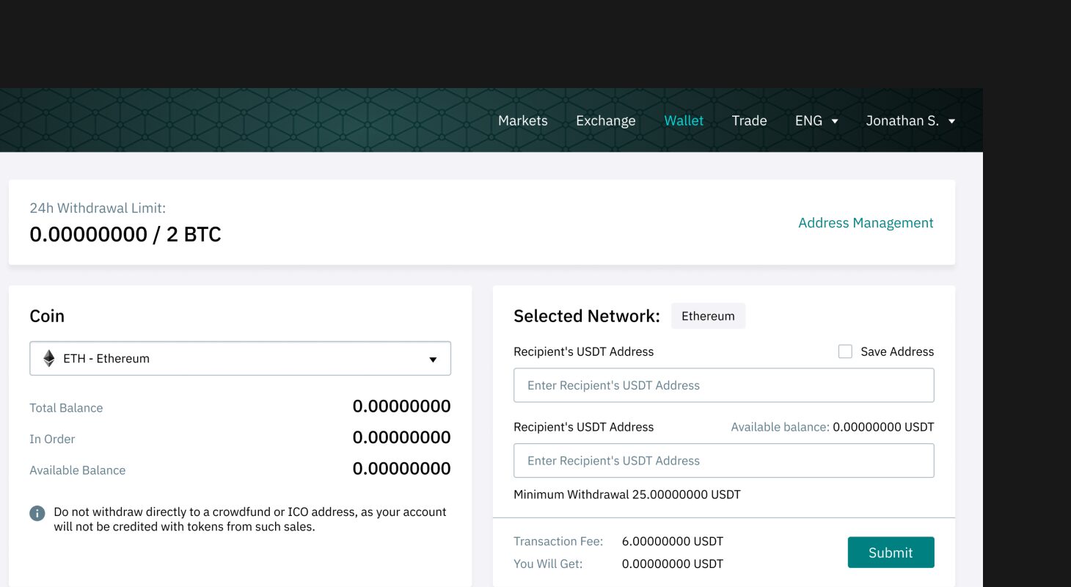Viewport: 1071px width, 587px height.
Task: Click the Ethereum selected network chip
Action: (708, 316)
